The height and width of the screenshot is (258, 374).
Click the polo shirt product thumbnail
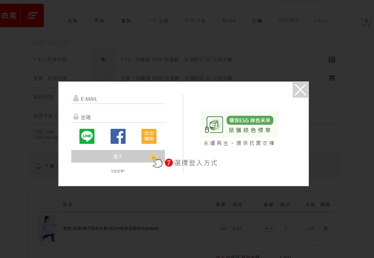[x=47, y=228]
